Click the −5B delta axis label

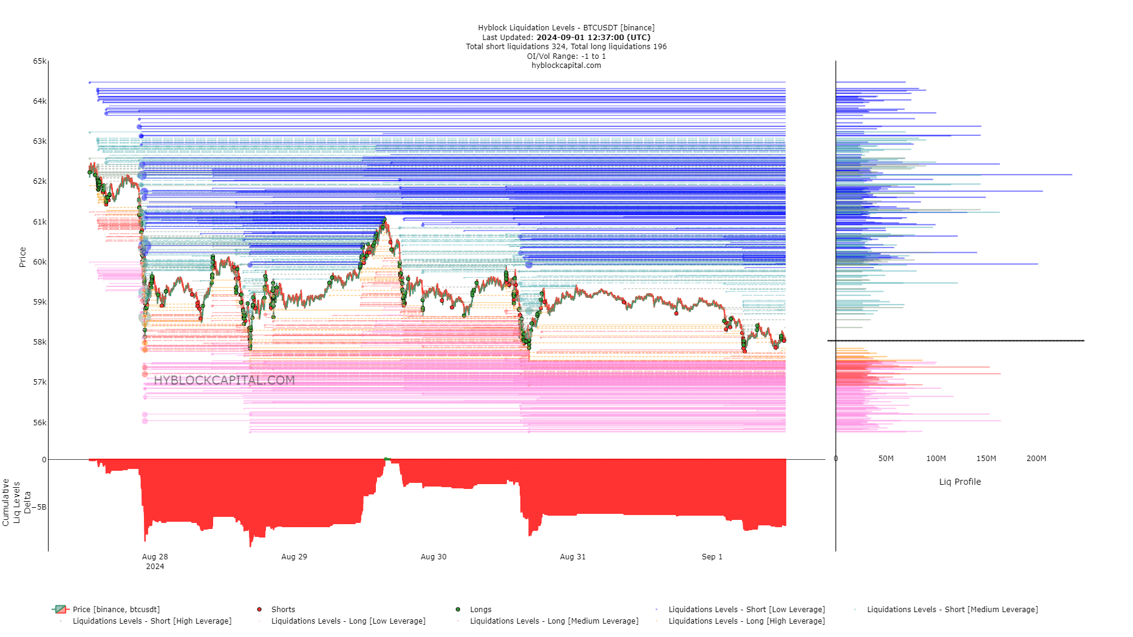[x=39, y=507]
